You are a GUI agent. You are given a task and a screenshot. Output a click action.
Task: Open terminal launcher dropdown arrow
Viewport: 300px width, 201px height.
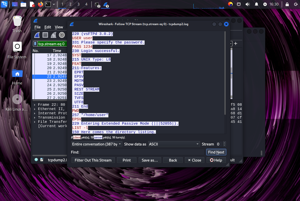(54, 4)
